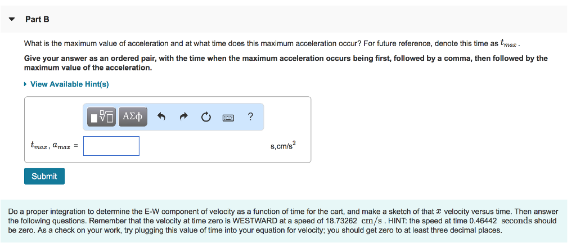Screen dimensions: 576x247
Task: Submit the answer
Action: [44, 176]
